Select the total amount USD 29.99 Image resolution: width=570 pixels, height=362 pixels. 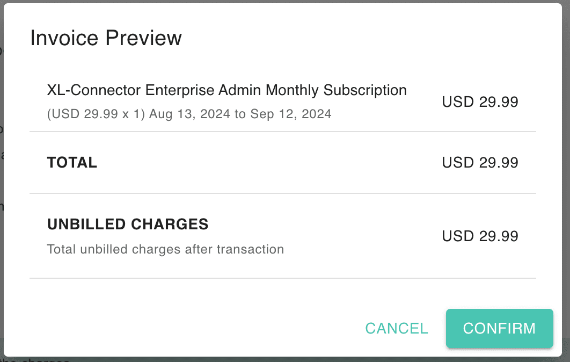[479, 162]
